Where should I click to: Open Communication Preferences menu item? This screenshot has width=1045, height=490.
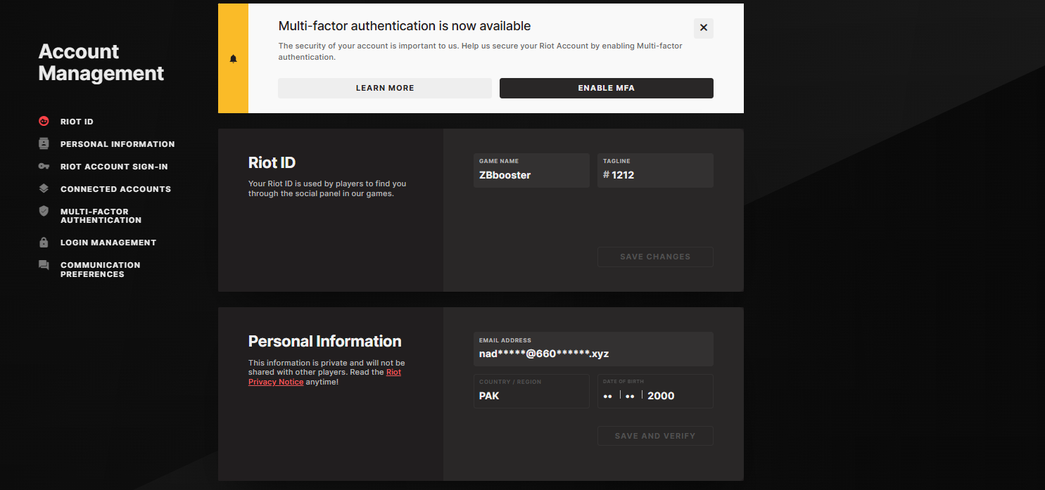tap(100, 269)
